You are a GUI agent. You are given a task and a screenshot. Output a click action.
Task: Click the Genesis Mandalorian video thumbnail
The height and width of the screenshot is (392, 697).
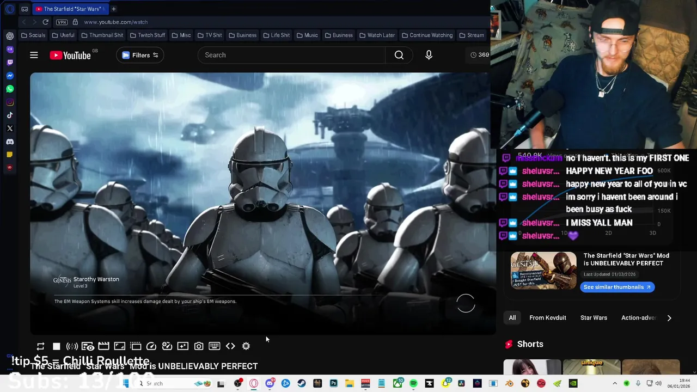coord(543,271)
